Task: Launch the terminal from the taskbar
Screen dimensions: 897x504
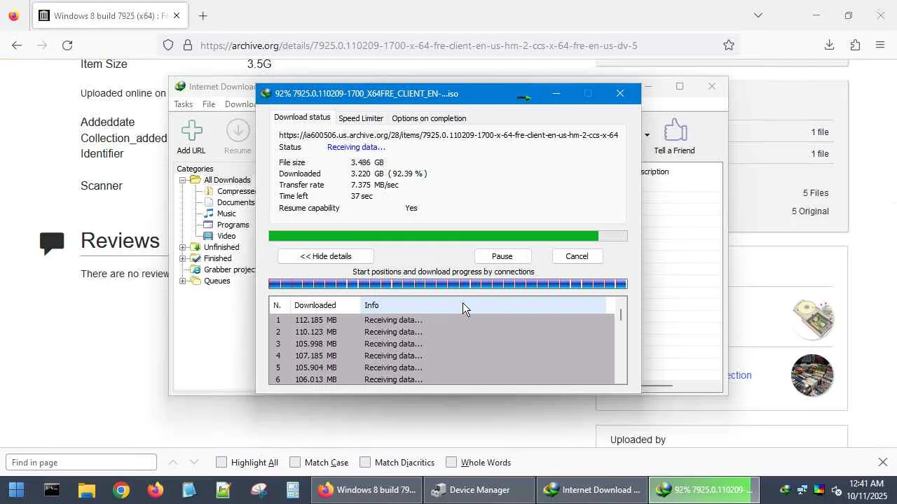Action: [52, 490]
